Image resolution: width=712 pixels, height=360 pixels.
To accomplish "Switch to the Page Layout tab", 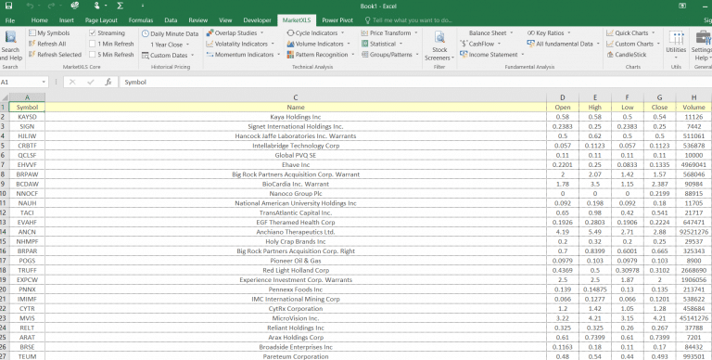I will pyautogui.click(x=101, y=20).
